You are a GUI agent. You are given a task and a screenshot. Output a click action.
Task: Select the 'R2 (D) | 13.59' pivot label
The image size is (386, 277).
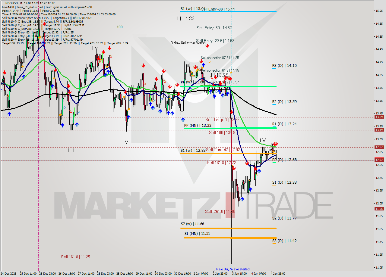point(284,102)
